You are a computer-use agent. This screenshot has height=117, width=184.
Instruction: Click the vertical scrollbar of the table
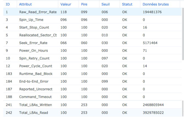click(x=183, y=34)
